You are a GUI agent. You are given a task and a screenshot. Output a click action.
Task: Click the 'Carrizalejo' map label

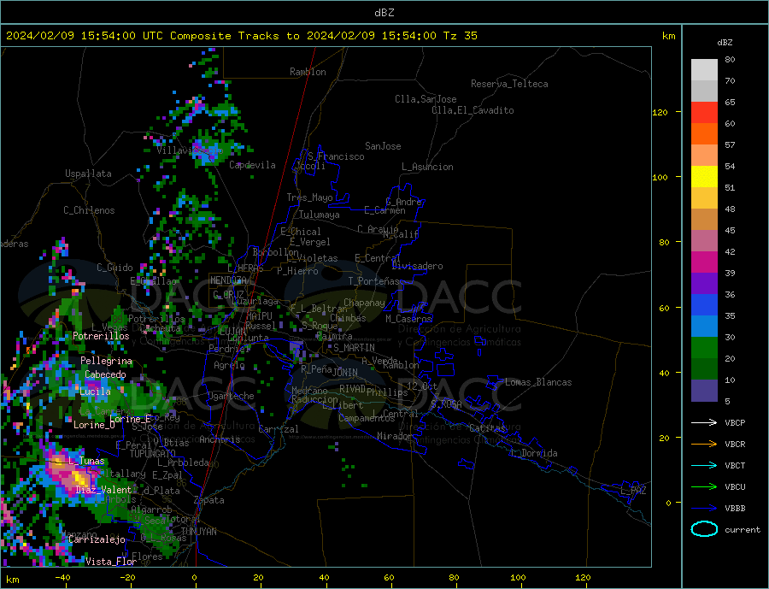coord(97,540)
